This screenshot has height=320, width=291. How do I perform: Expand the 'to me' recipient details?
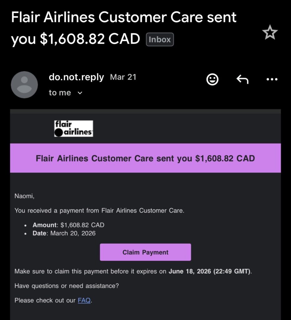[59, 92]
